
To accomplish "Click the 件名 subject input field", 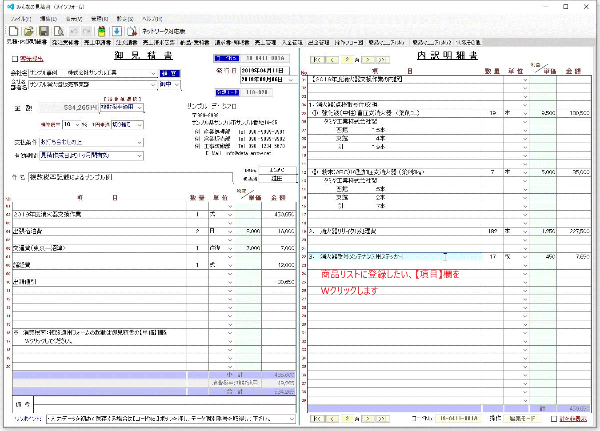I will pyautogui.click(x=131, y=177).
